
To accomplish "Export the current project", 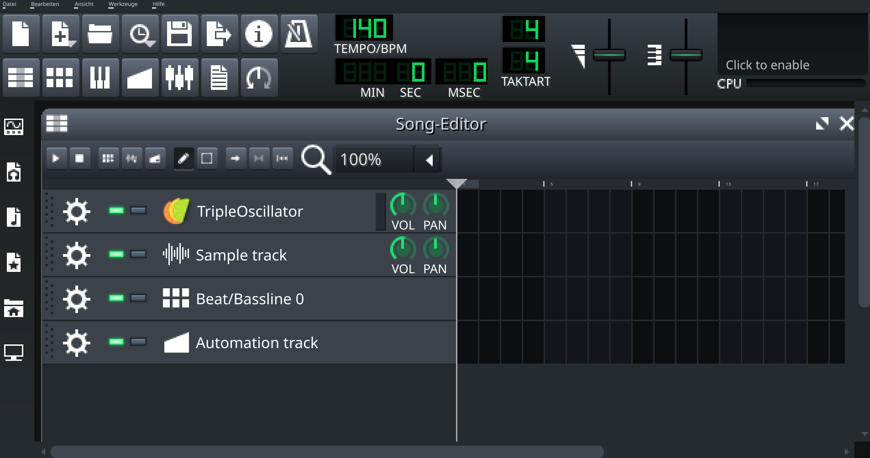I will [x=219, y=34].
